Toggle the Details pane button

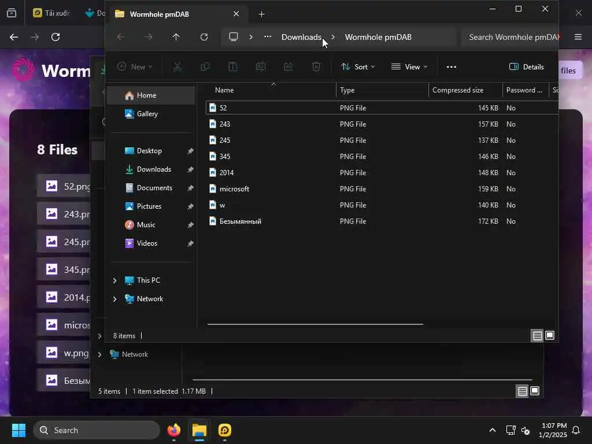[526, 67]
